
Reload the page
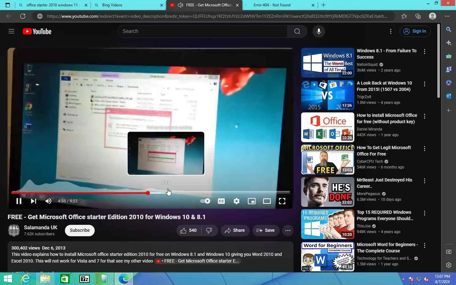click(23, 16)
